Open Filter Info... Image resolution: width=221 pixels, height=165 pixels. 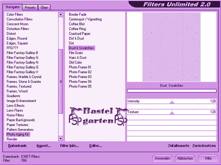click(x=69, y=146)
